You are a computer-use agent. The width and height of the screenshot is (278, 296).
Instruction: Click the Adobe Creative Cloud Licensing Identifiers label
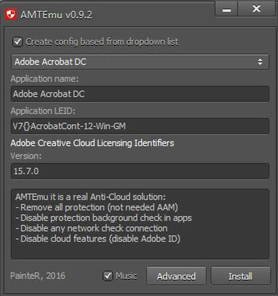(92, 143)
